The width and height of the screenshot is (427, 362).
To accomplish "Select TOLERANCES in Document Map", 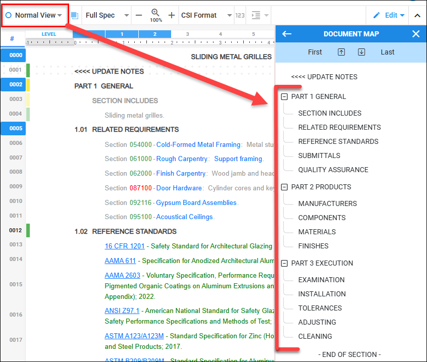I will pos(320,308).
